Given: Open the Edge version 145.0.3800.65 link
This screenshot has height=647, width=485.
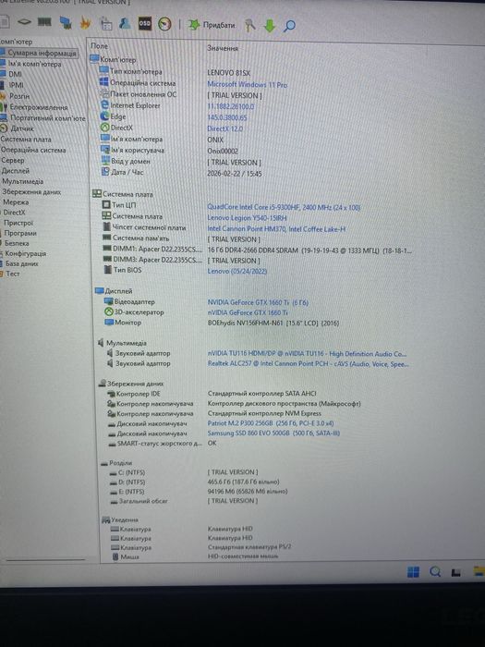Looking at the screenshot, I should [x=227, y=117].
